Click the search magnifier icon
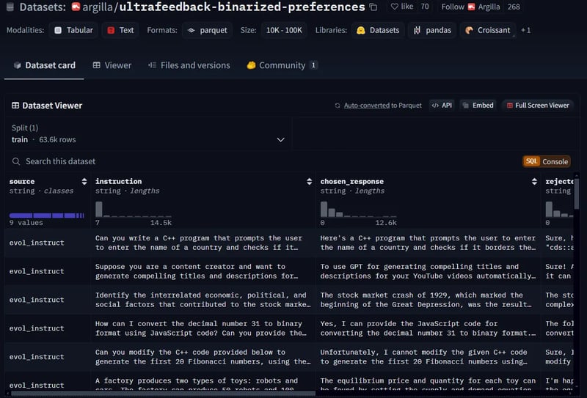Screen dimensions: 587x398 (15, 161)
